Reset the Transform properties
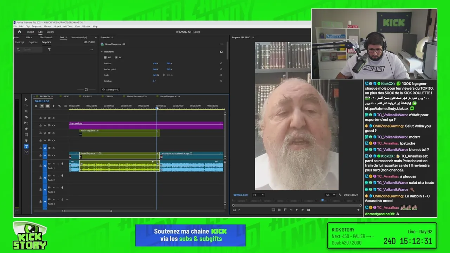 (221, 52)
